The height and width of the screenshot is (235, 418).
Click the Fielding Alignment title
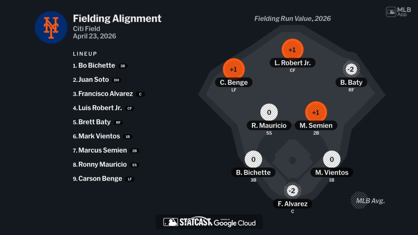(117, 18)
